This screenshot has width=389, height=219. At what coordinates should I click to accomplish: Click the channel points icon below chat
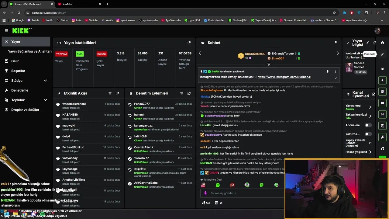click(x=204, y=203)
